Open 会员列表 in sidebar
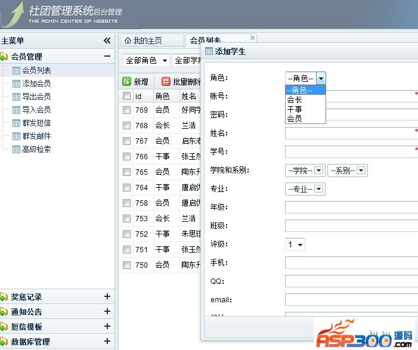418x350 pixels. coord(36,70)
